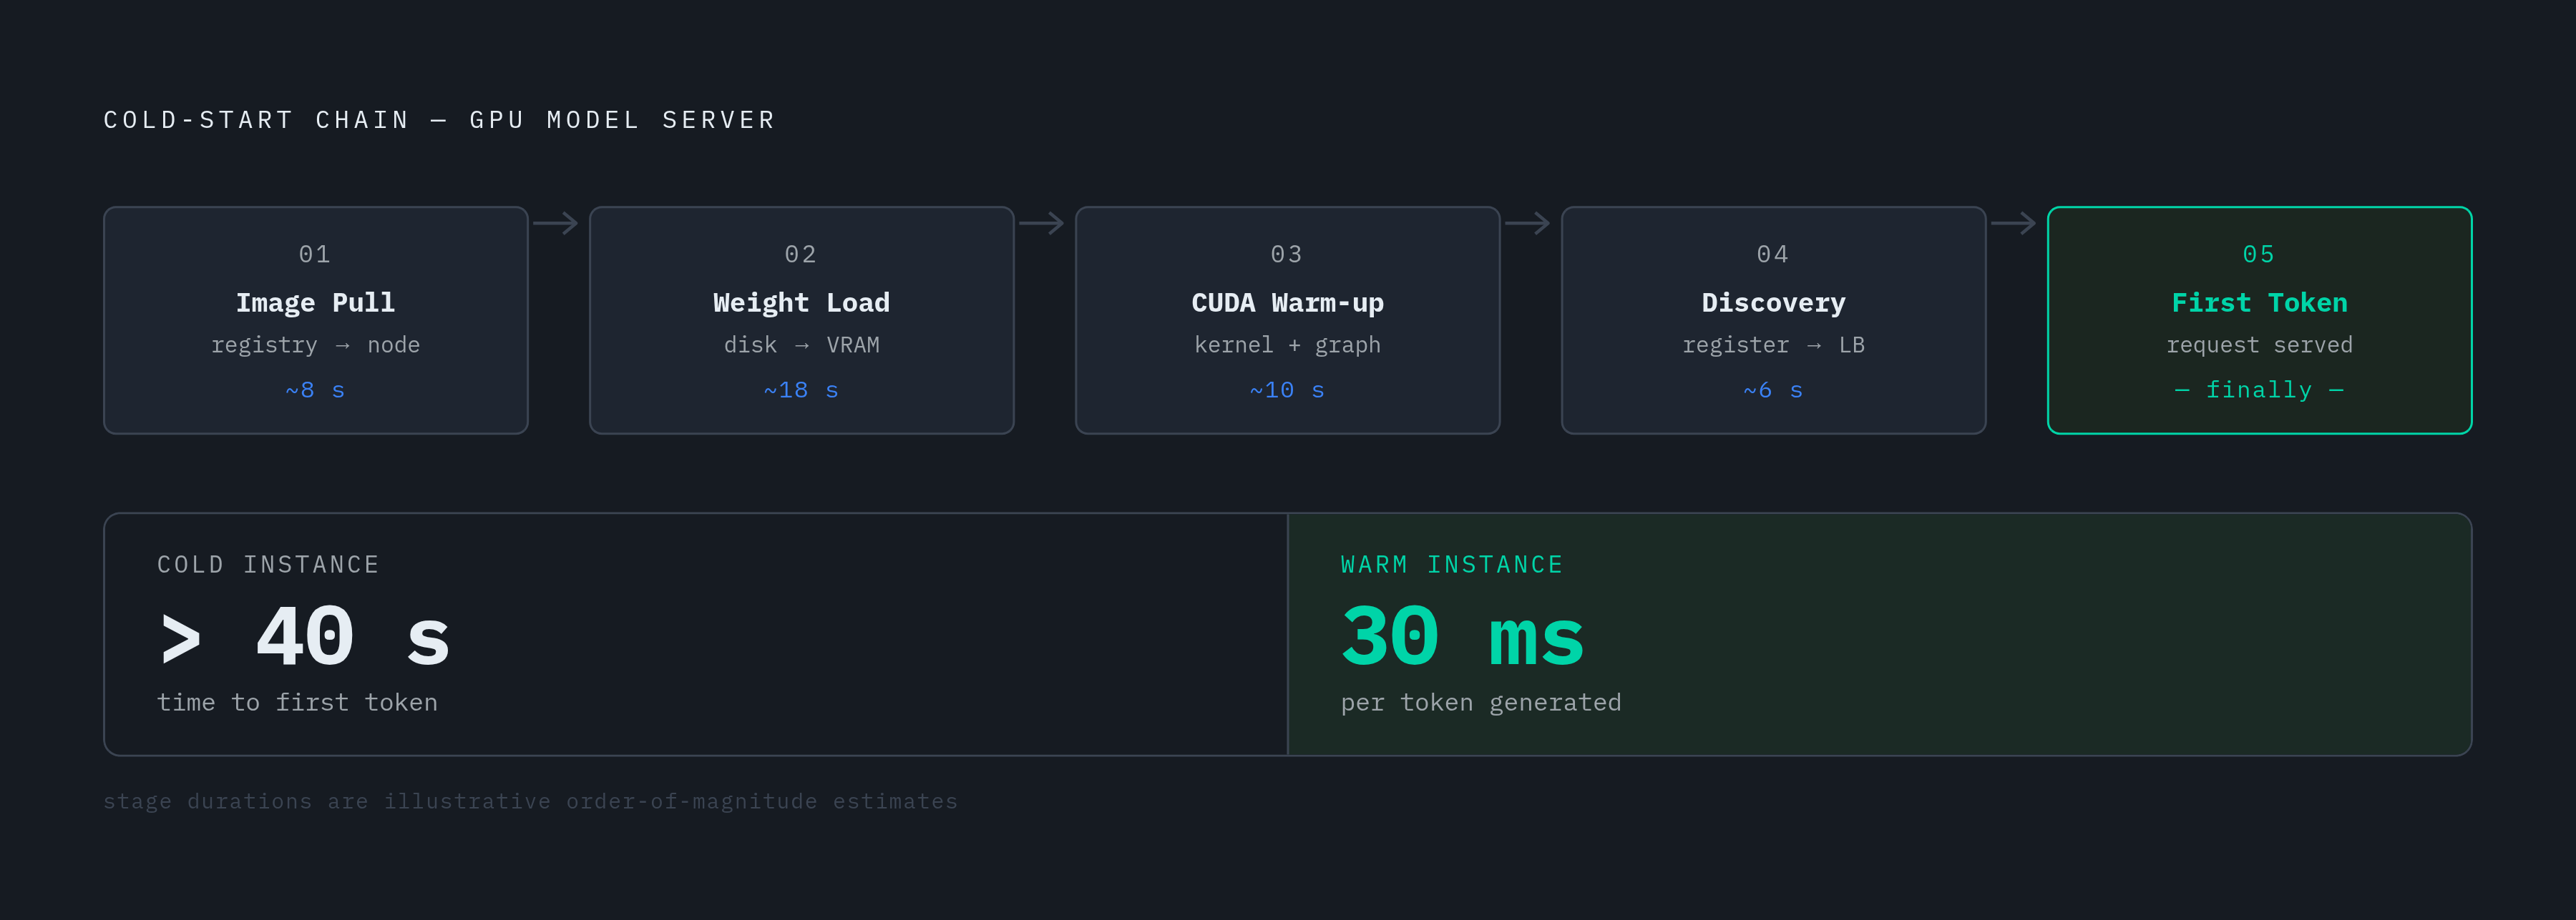The width and height of the screenshot is (2576, 920).
Task: Click the '~18 s' duration value
Action: [801, 390]
